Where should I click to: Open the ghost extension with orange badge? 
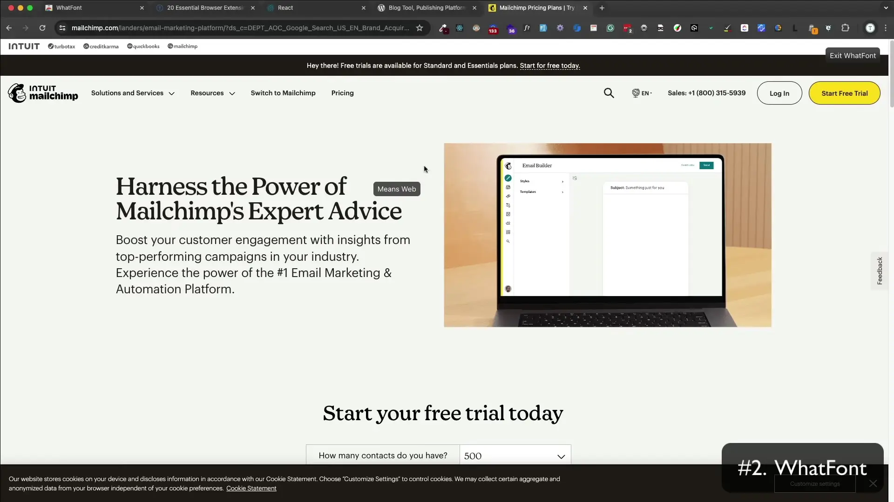pyautogui.click(x=812, y=28)
